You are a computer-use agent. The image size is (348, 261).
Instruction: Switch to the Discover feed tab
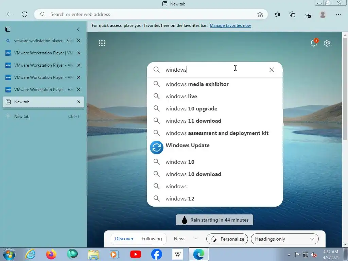124,239
